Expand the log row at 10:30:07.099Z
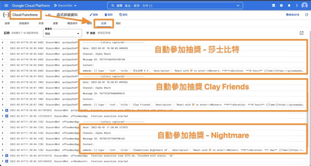 (x=2, y=76)
